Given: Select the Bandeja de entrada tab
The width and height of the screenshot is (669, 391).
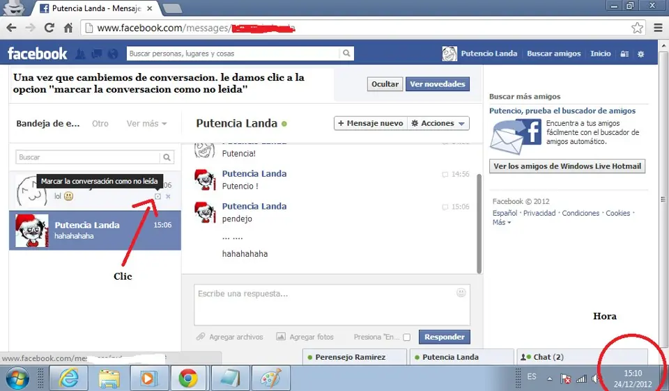Looking at the screenshot, I should pyautogui.click(x=48, y=124).
